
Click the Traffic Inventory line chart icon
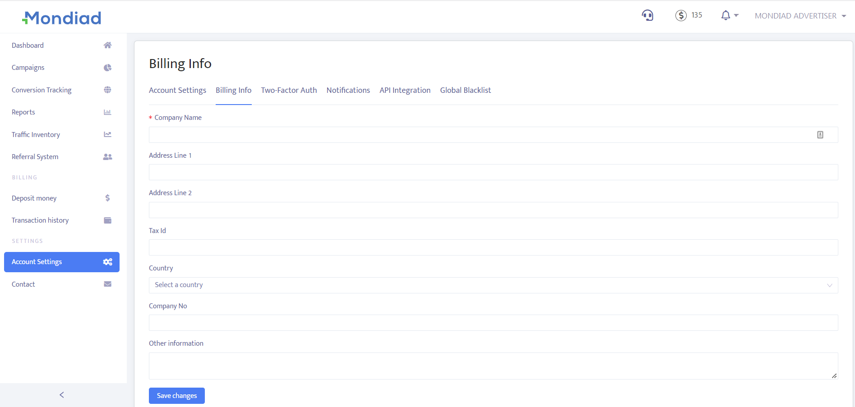pos(107,134)
